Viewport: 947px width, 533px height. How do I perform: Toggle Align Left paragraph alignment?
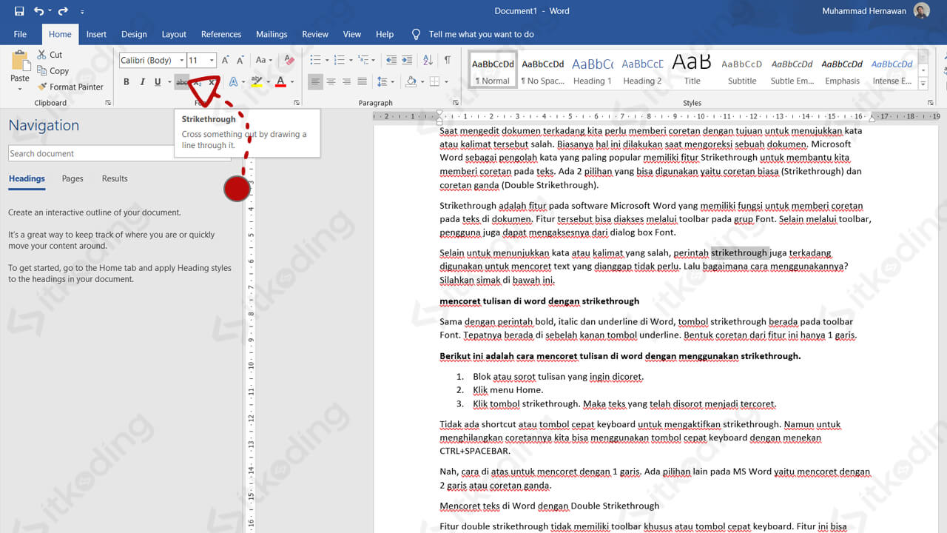click(315, 82)
